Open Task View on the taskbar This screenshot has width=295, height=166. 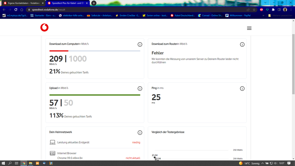pos(17,163)
